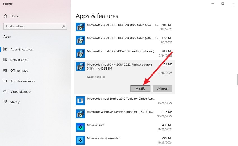Select the 20.7 MB Visual C++ 2015-2022 entry

(x=124, y=53)
